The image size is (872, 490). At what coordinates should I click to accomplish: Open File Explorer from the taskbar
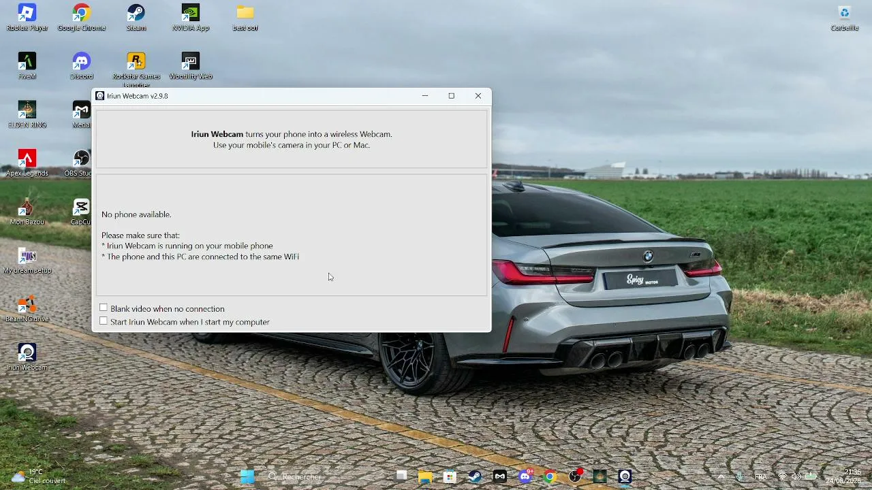click(x=426, y=476)
